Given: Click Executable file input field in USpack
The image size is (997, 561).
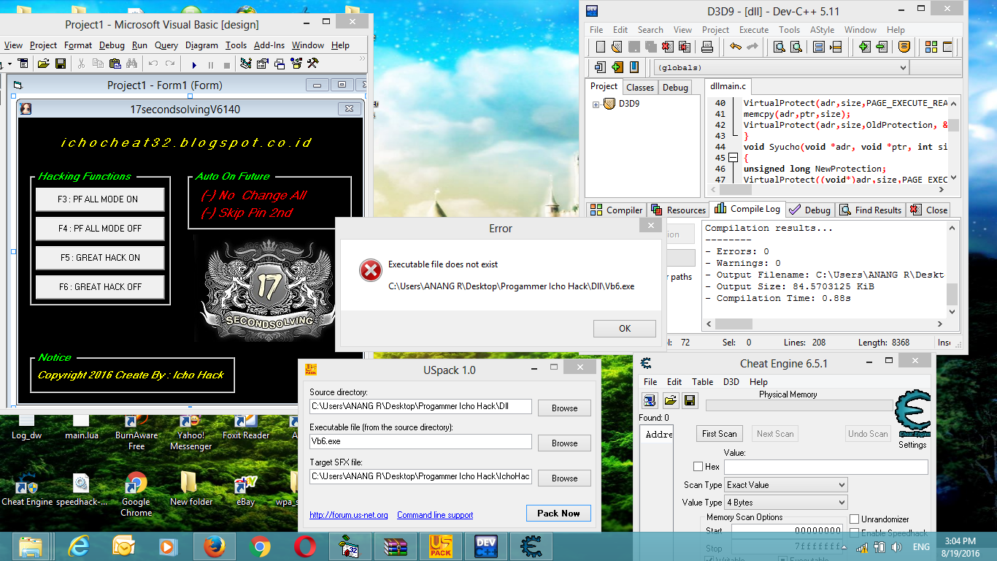Looking at the screenshot, I should tap(420, 441).
